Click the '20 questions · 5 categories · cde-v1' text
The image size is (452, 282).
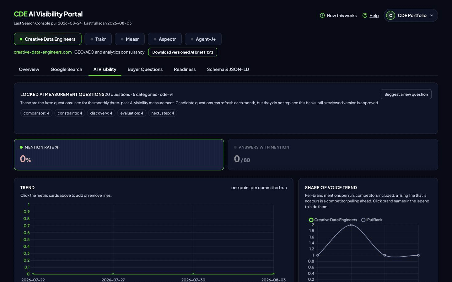[139, 94]
